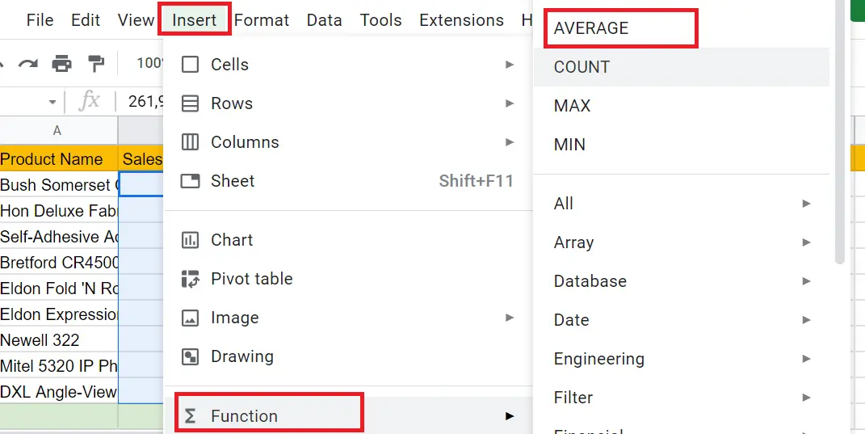Click the Cells checkbox-shaped icon
Image resolution: width=865 pixels, height=434 pixels.
tap(191, 65)
